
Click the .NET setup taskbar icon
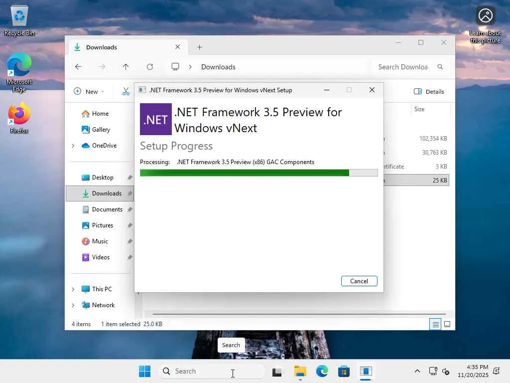pos(366,371)
